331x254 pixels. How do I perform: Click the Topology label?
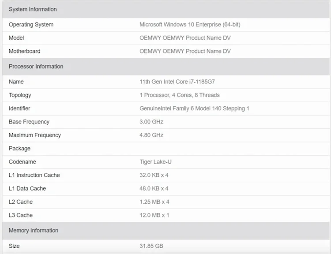point(20,95)
